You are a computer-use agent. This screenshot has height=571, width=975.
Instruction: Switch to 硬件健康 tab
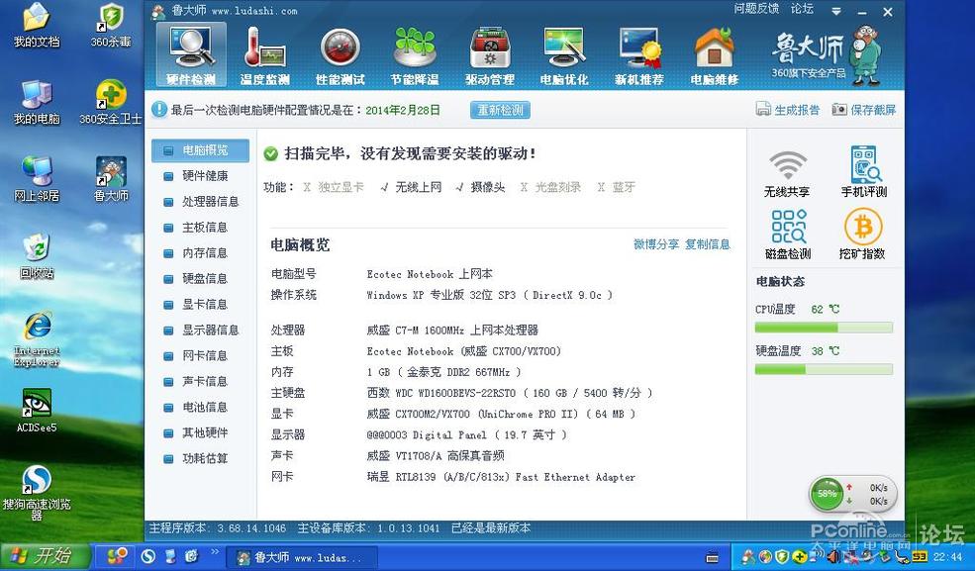200,176
